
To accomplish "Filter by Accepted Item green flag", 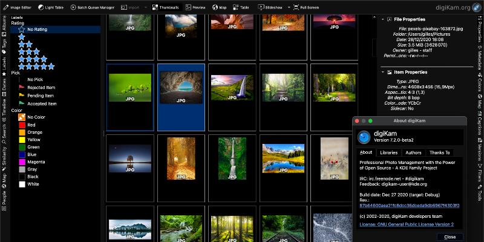I will pos(41,103).
